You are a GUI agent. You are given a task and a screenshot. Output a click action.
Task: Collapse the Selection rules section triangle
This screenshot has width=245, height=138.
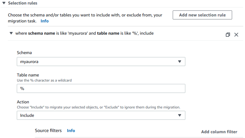[x=4, y=3]
